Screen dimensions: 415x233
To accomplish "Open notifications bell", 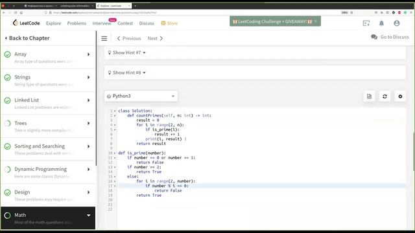I will pyautogui.click(x=381, y=23).
